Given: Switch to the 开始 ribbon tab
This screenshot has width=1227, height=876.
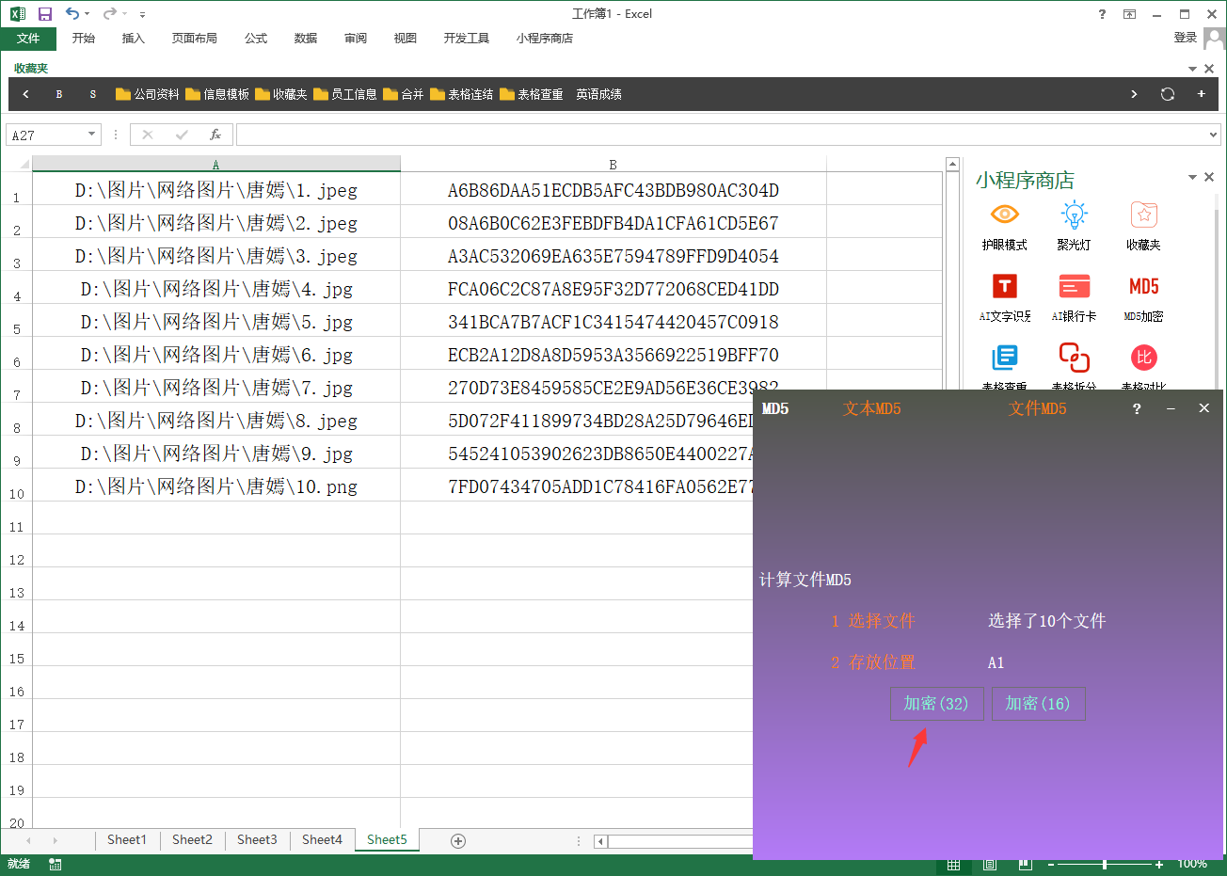Looking at the screenshot, I should click(84, 39).
